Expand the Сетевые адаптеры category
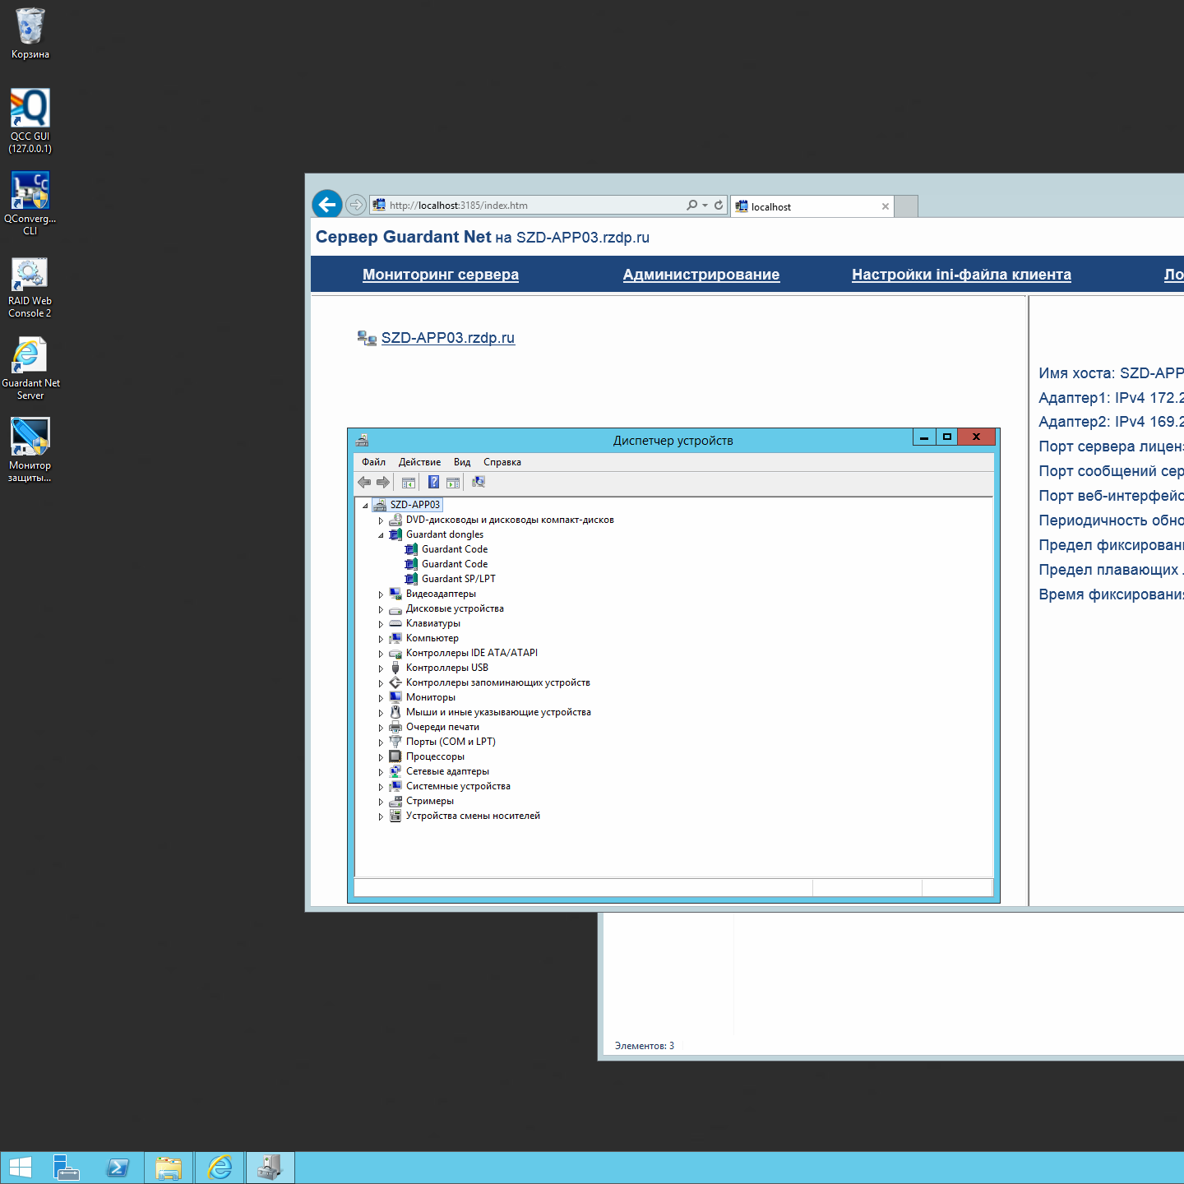The width and height of the screenshot is (1184, 1184). [x=381, y=772]
